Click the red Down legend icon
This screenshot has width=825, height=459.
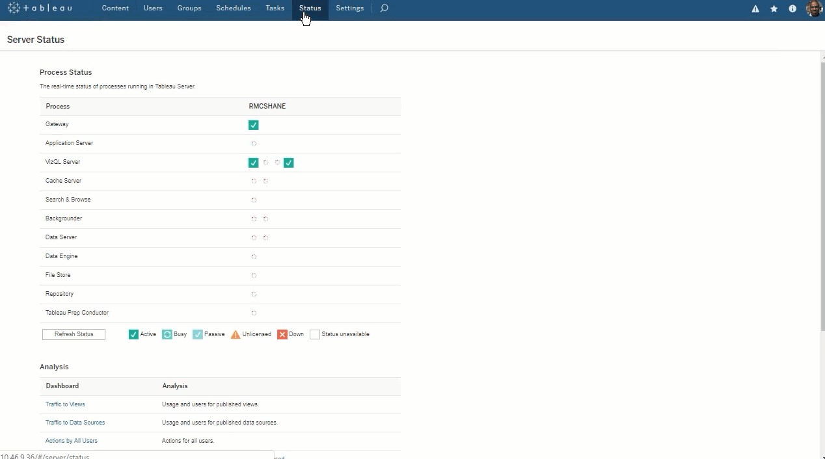point(282,334)
